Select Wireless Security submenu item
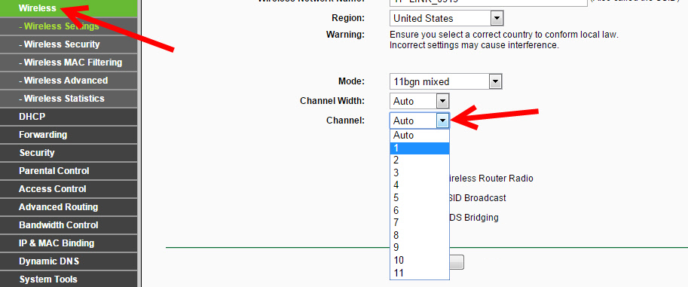Viewport: 688px width, 287px height. coord(69,44)
